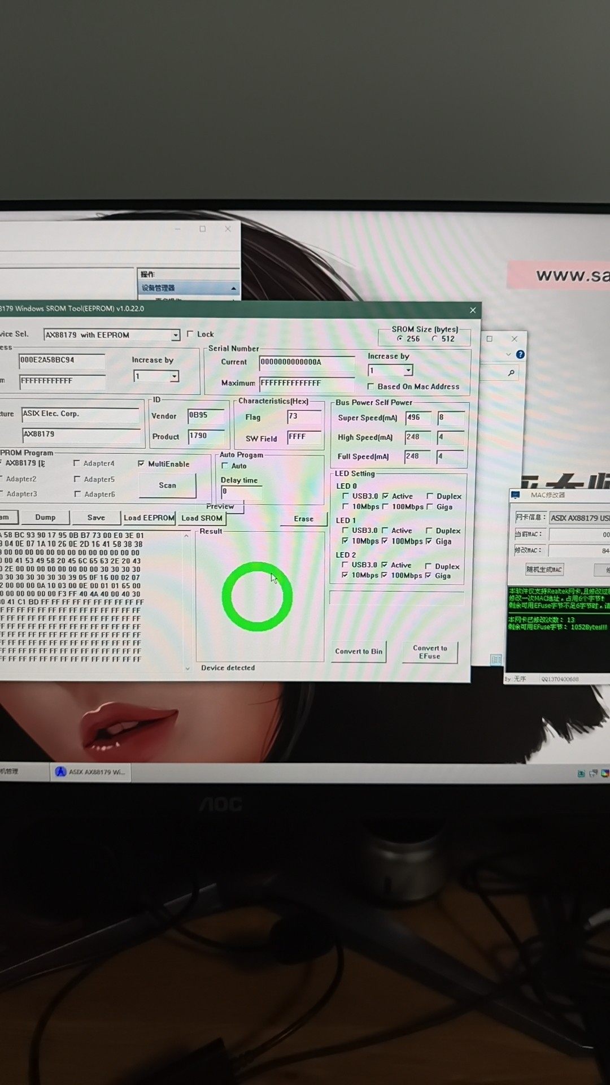Viewport: 610px width, 1085px height.
Task: Open MAC address Increase by dropdown
Action: click(174, 376)
